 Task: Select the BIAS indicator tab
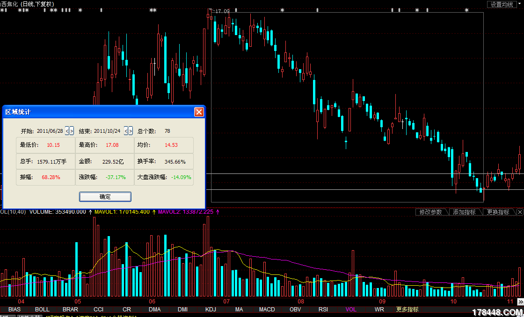pos(15,310)
